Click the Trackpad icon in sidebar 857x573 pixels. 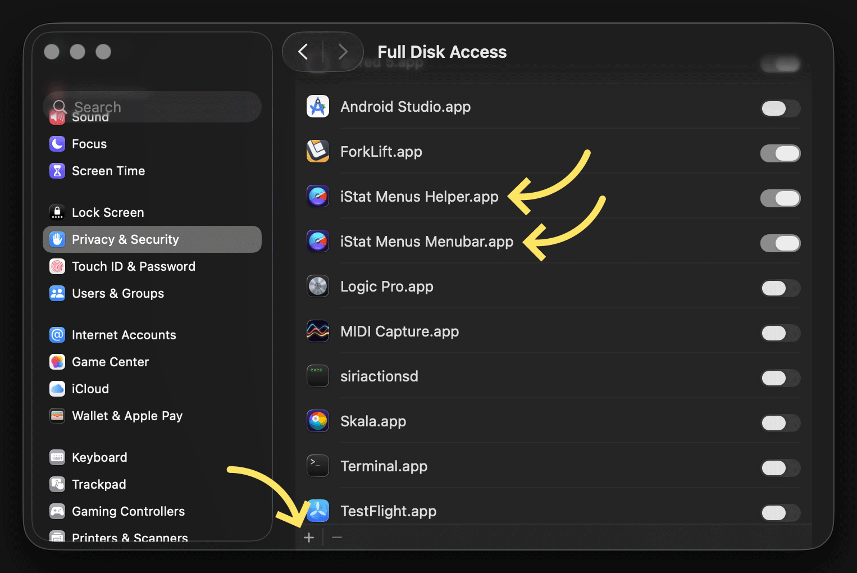(x=57, y=484)
